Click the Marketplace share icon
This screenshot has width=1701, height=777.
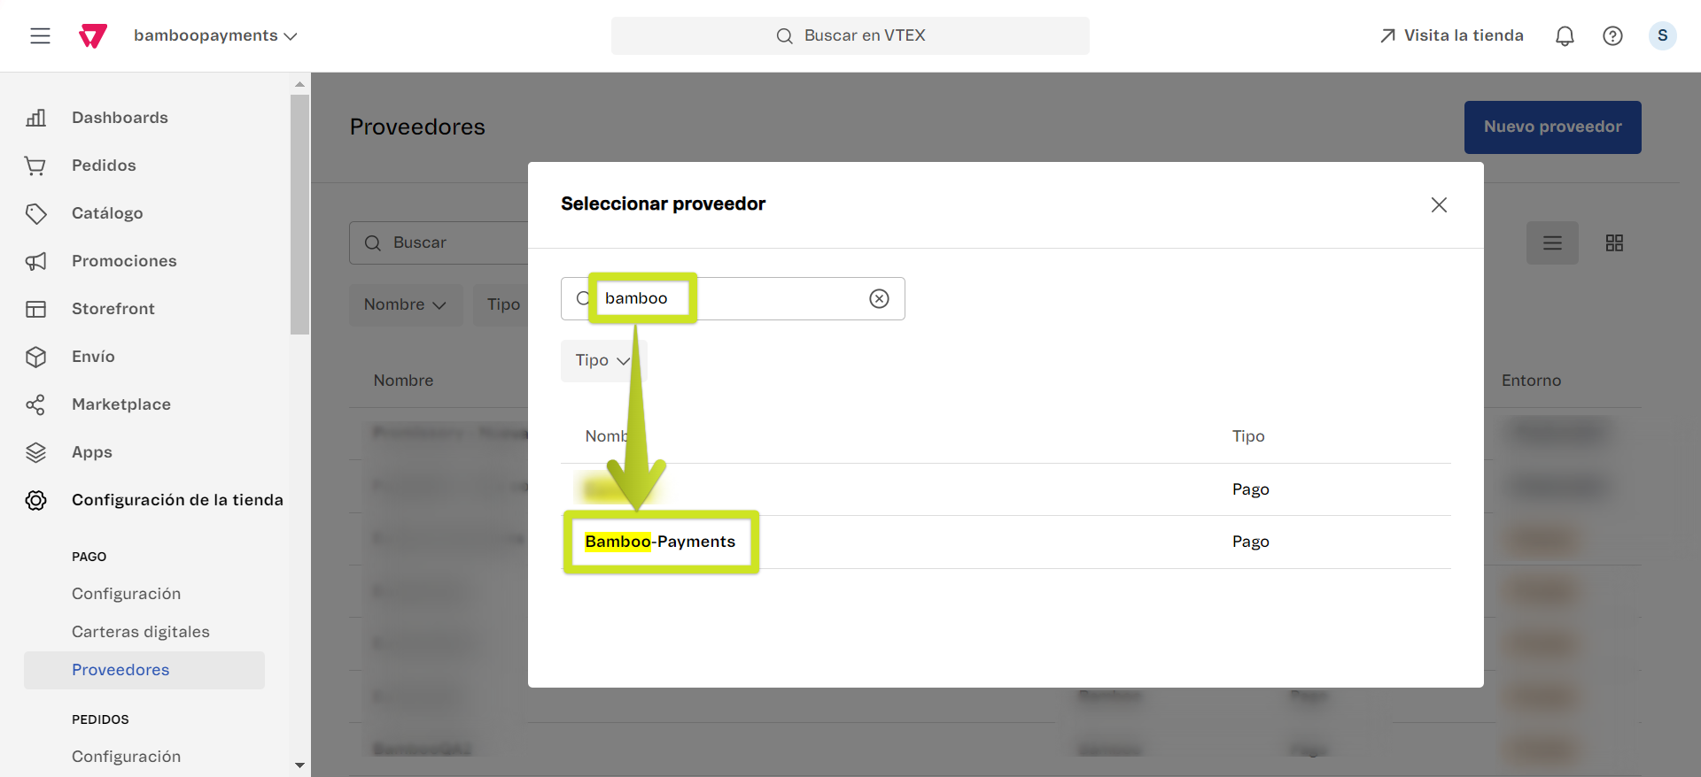point(35,404)
